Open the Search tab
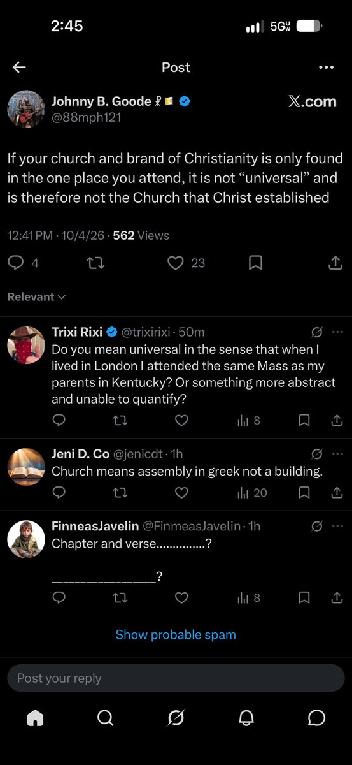352x765 pixels. point(105,718)
